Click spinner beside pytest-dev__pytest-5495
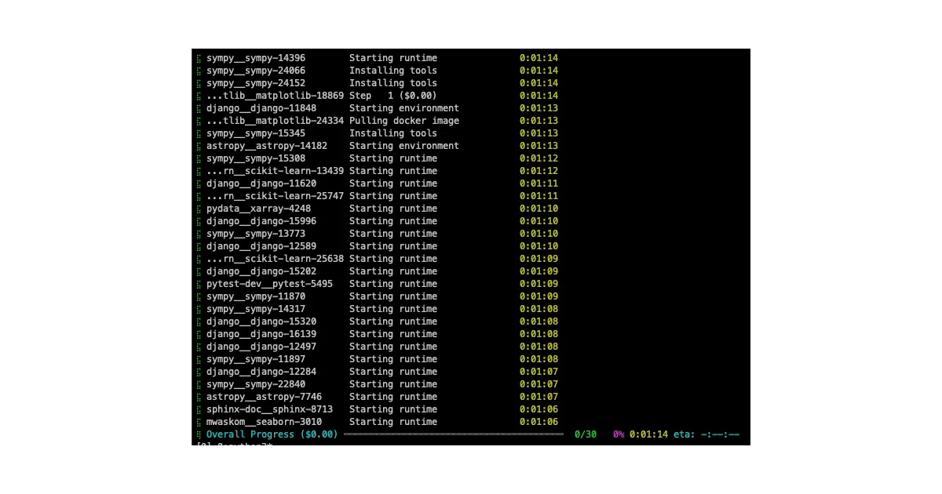This screenshot has width=942, height=494. coord(199,284)
